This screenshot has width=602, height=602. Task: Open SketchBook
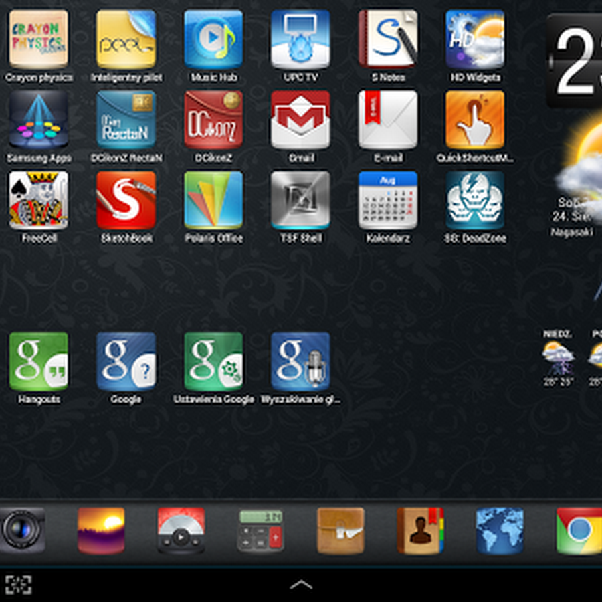tap(126, 201)
